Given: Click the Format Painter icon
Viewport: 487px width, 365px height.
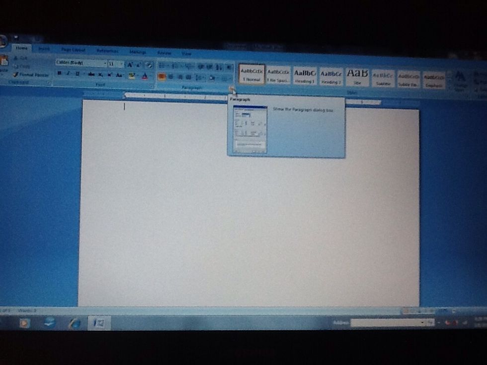Looking at the screenshot, I should click(31, 75).
